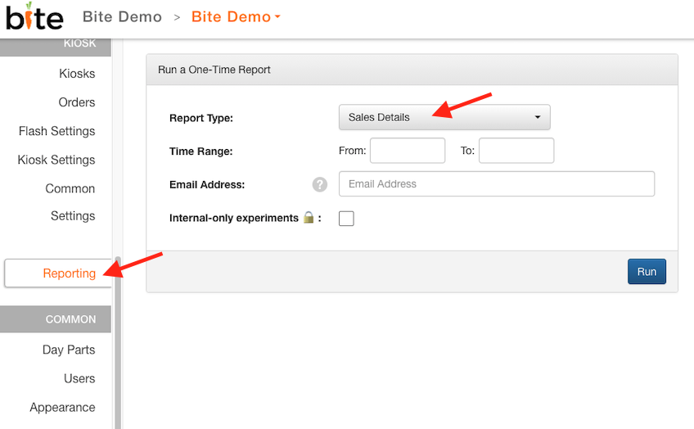The image size is (694, 429).
Task: Enable the Internal-only experiments checkbox
Action: (x=346, y=219)
